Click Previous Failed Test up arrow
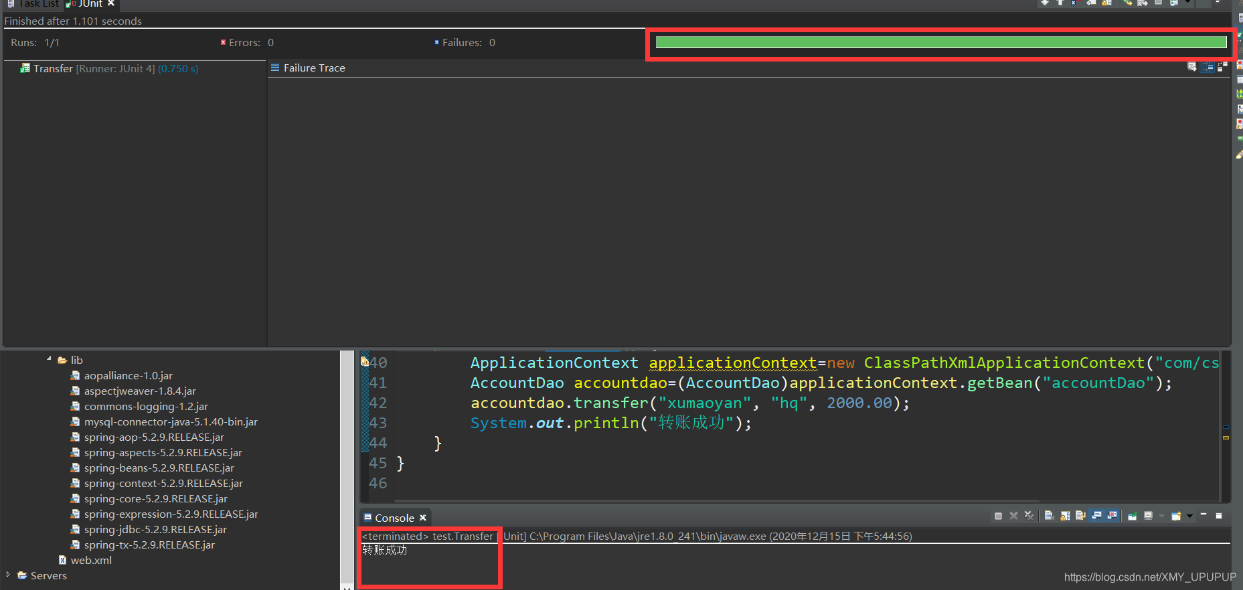Screen dimensions: 1243x590 (1060, 3)
